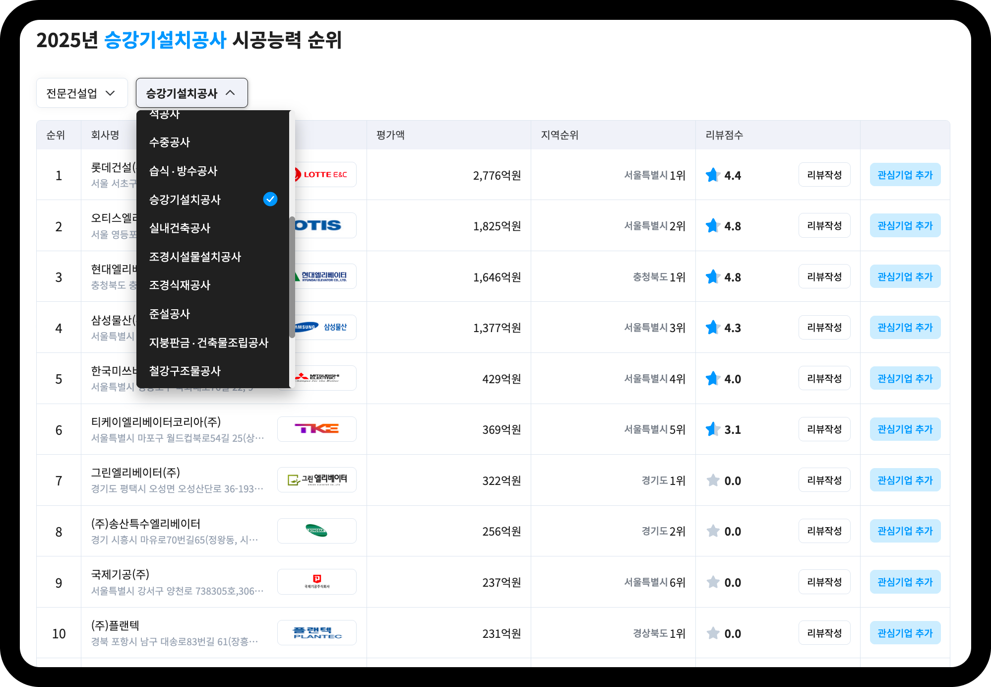The width and height of the screenshot is (991, 687).
Task: Open (주)플랜텍 company name
Action: pyautogui.click(x=115, y=625)
